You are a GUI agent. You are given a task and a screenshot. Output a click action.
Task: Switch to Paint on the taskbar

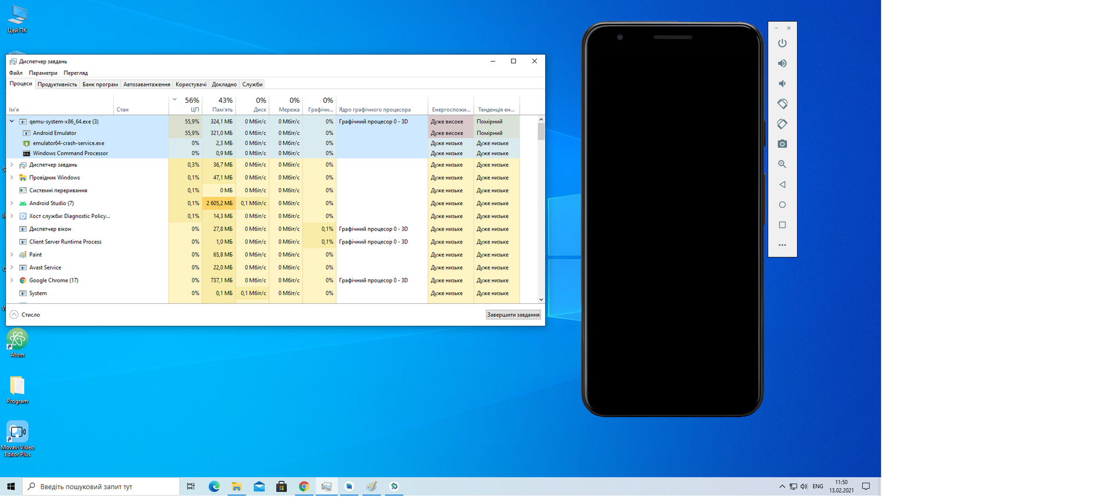click(x=371, y=486)
